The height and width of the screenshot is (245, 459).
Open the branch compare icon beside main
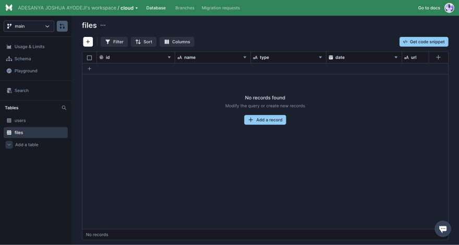[x=62, y=26]
